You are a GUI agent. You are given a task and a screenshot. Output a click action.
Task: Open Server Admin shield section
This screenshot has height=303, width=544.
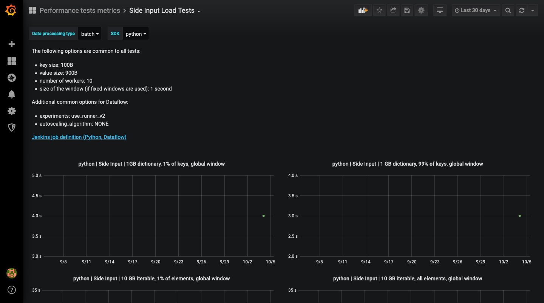click(x=12, y=128)
